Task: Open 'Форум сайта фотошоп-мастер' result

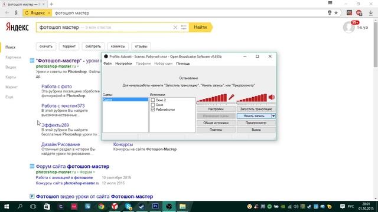Action: click(x=72, y=166)
